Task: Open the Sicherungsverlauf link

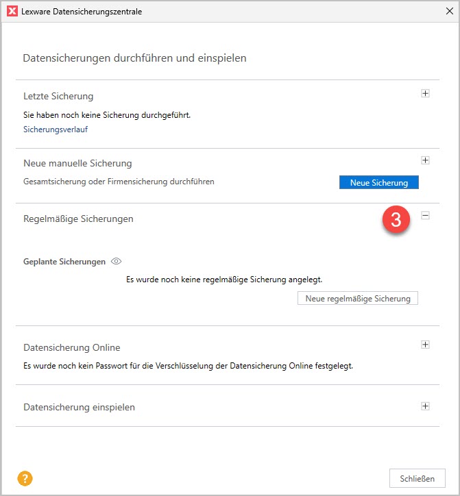Action: coord(56,129)
